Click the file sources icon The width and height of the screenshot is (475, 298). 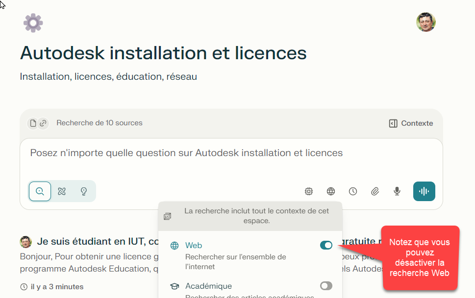coord(33,123)
